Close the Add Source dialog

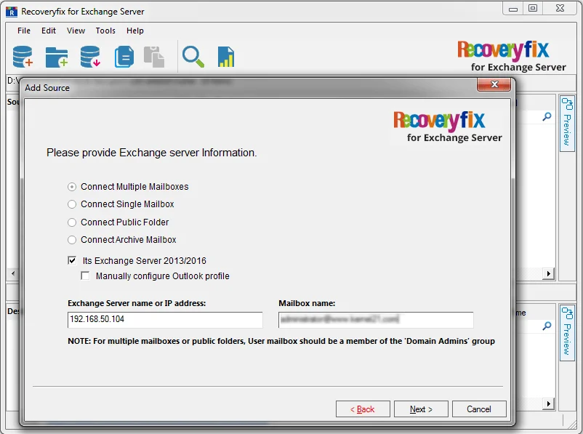(494, 84)
